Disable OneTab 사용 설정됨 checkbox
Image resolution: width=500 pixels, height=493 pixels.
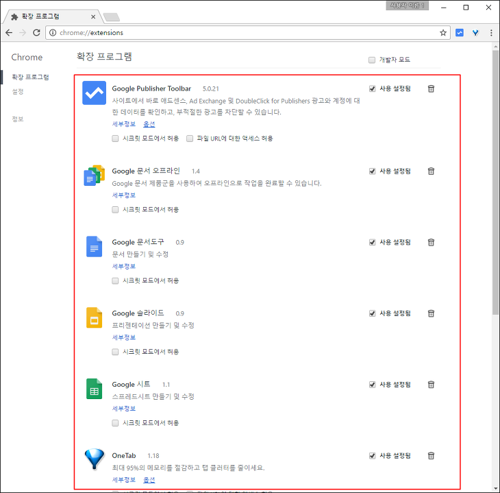(x=372, y=456)
